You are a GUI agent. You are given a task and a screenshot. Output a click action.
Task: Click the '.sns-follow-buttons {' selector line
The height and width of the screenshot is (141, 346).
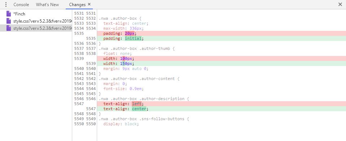click(x=144, y=119)
